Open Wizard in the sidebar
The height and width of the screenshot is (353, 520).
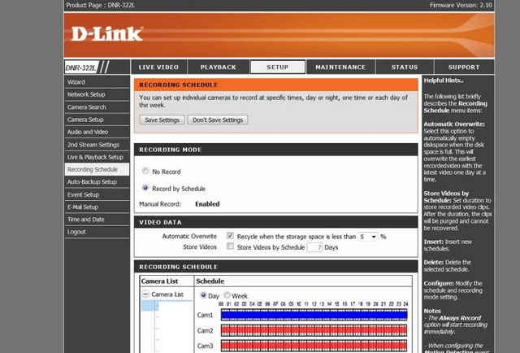(97, 82)
